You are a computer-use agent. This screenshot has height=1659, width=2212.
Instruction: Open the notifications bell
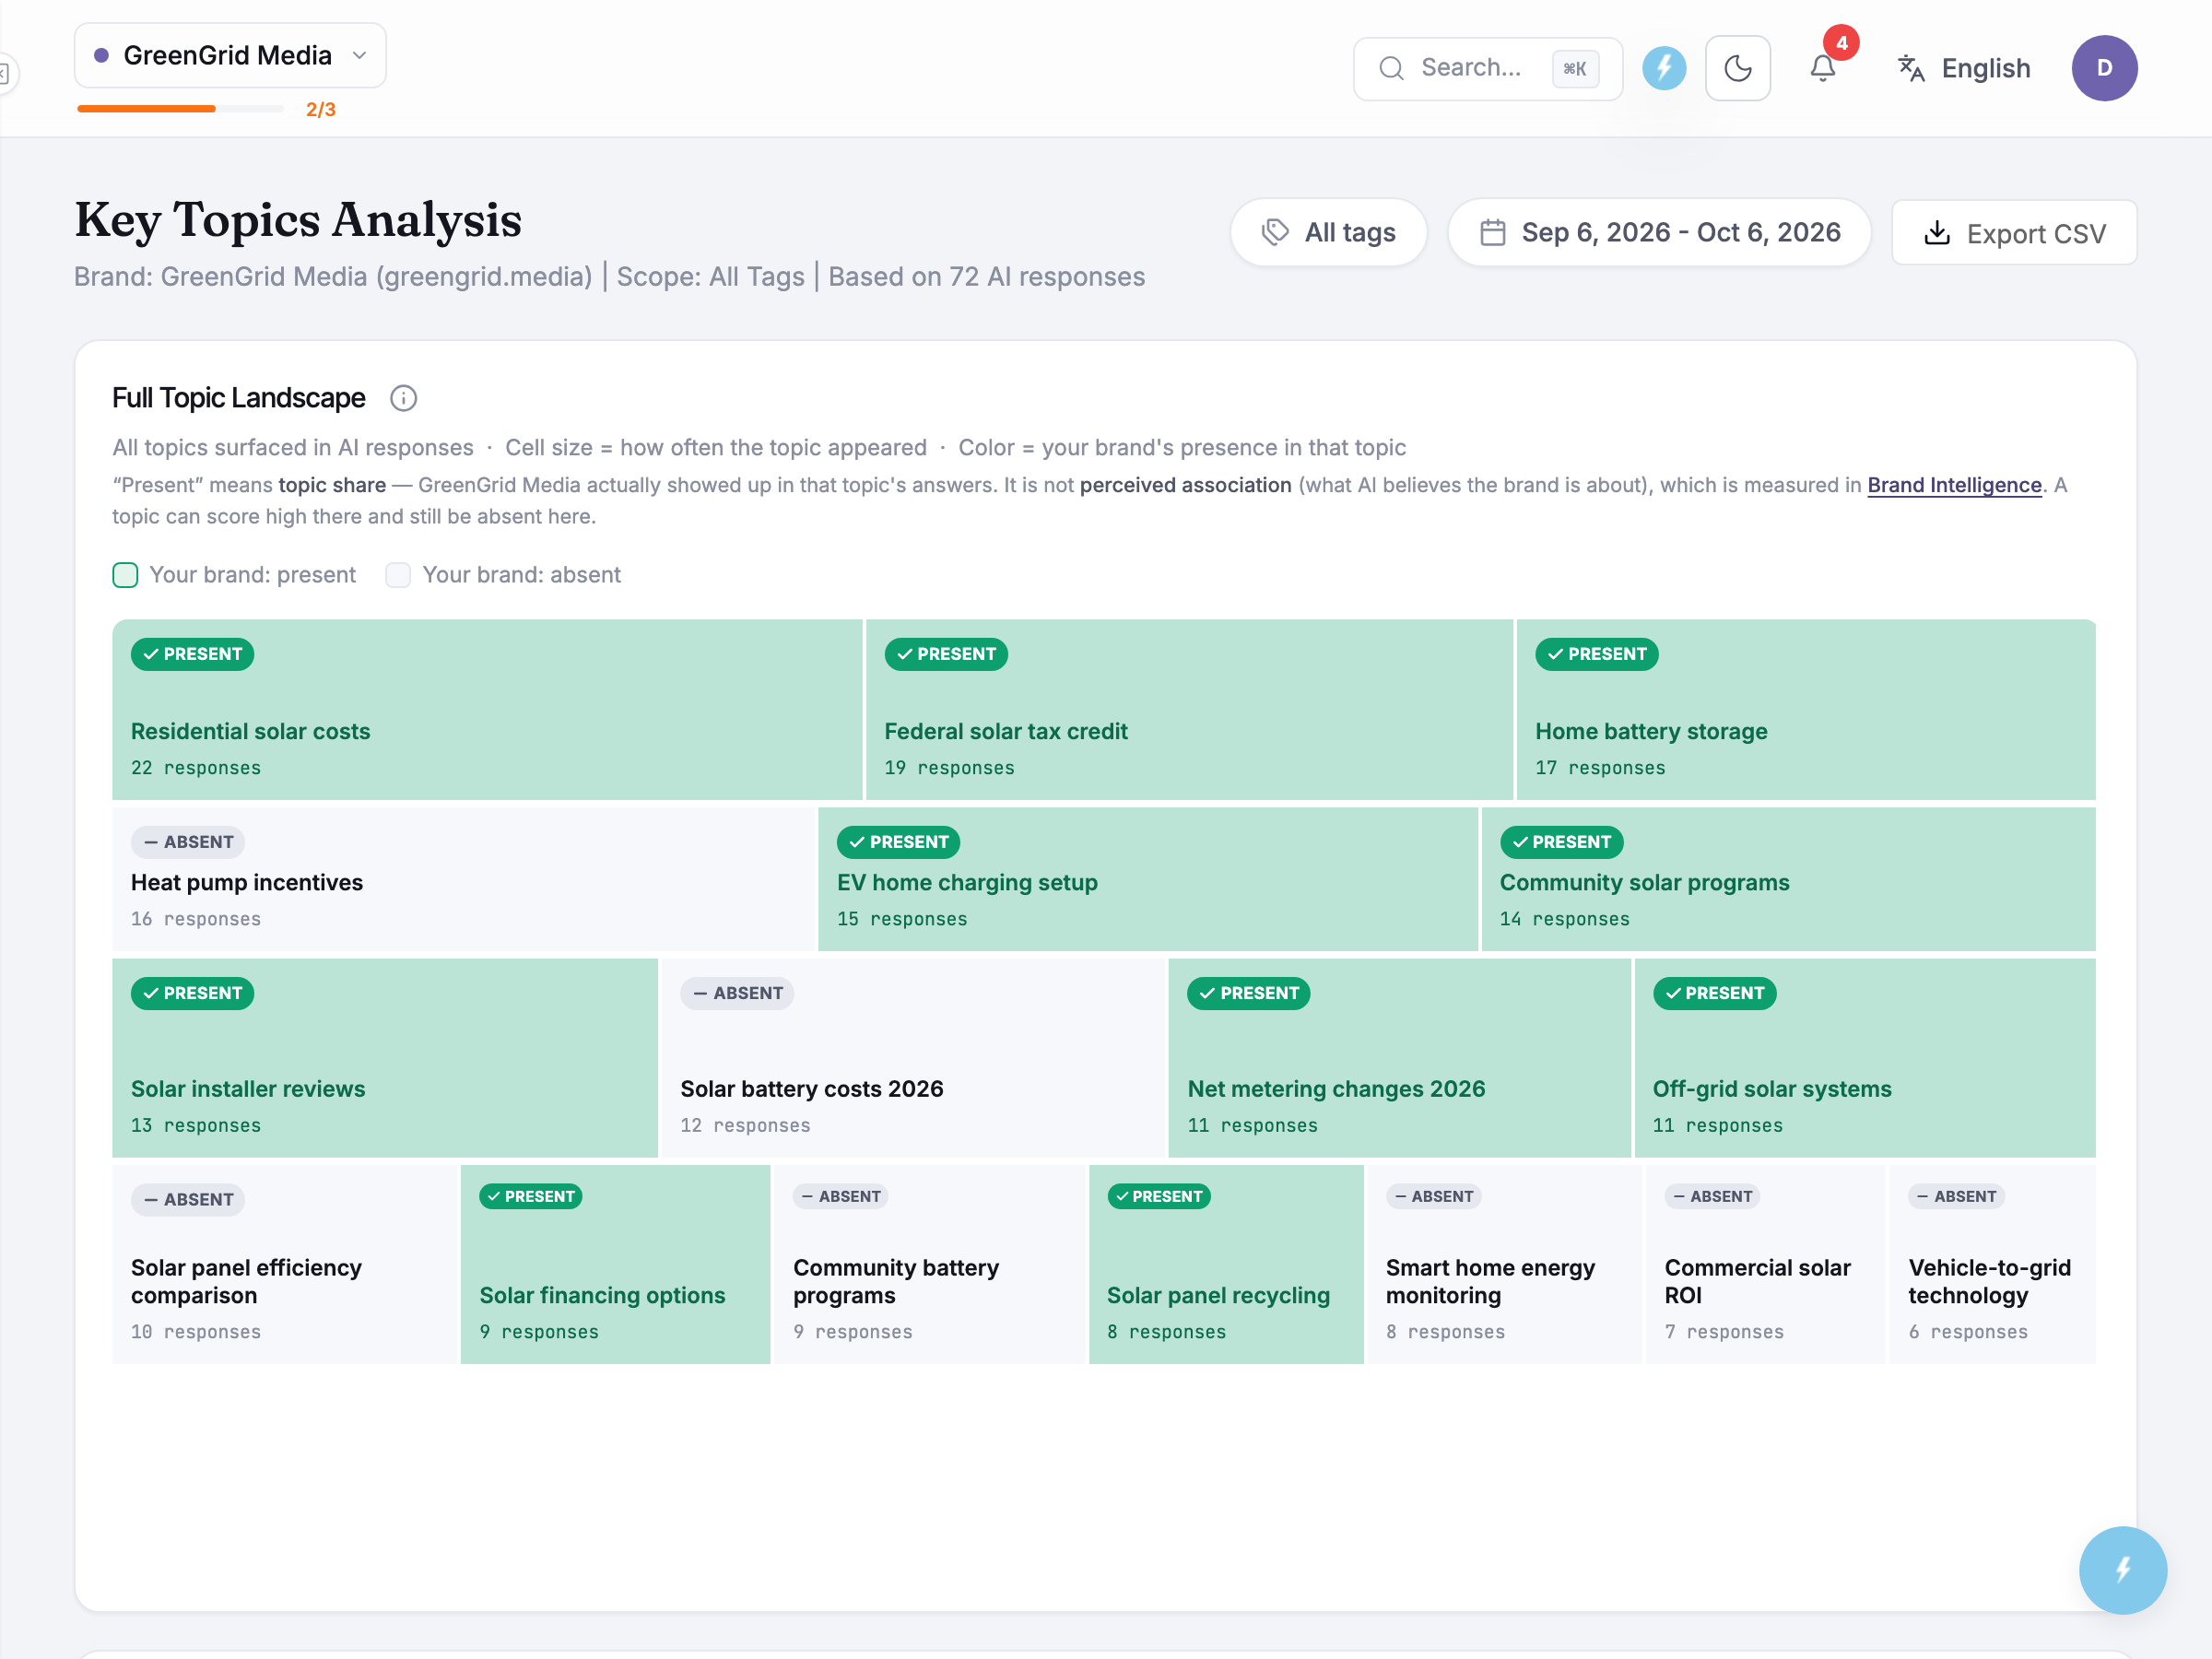(x=1822, y=68)
